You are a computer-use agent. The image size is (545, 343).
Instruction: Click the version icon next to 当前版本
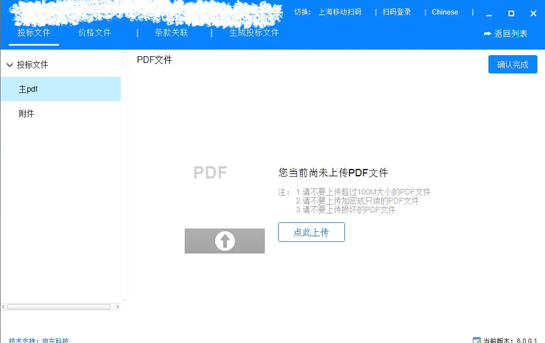pyautogui.click(x=477, y=340)
